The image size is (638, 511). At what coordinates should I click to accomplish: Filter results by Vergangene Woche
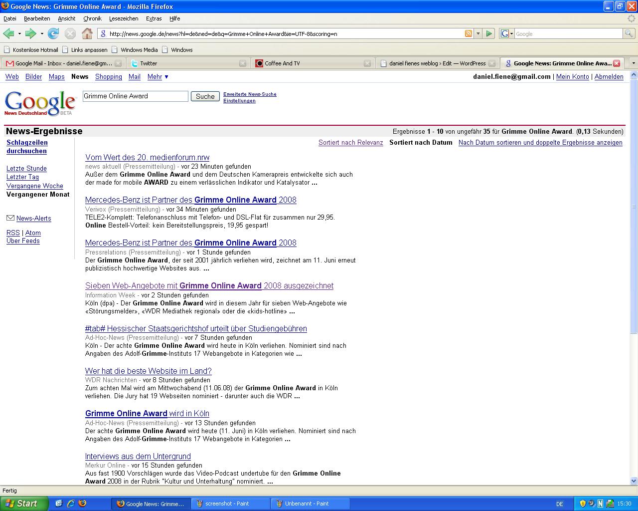tap(35, 186)
